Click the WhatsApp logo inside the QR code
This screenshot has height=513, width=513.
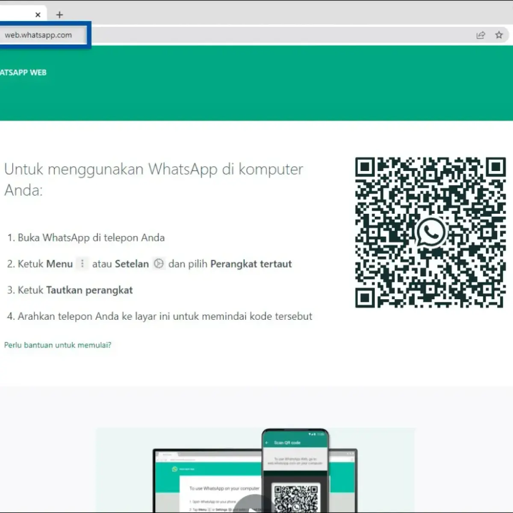(x=430, y=232)
